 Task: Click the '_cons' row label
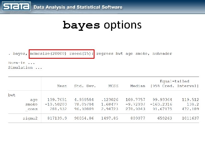[31, 109]
